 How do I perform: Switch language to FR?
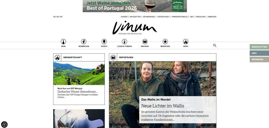click(x=61, y=17)
